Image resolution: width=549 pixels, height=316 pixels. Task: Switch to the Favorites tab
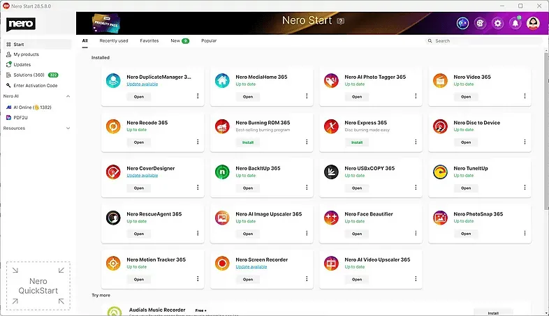pos(149,41)
